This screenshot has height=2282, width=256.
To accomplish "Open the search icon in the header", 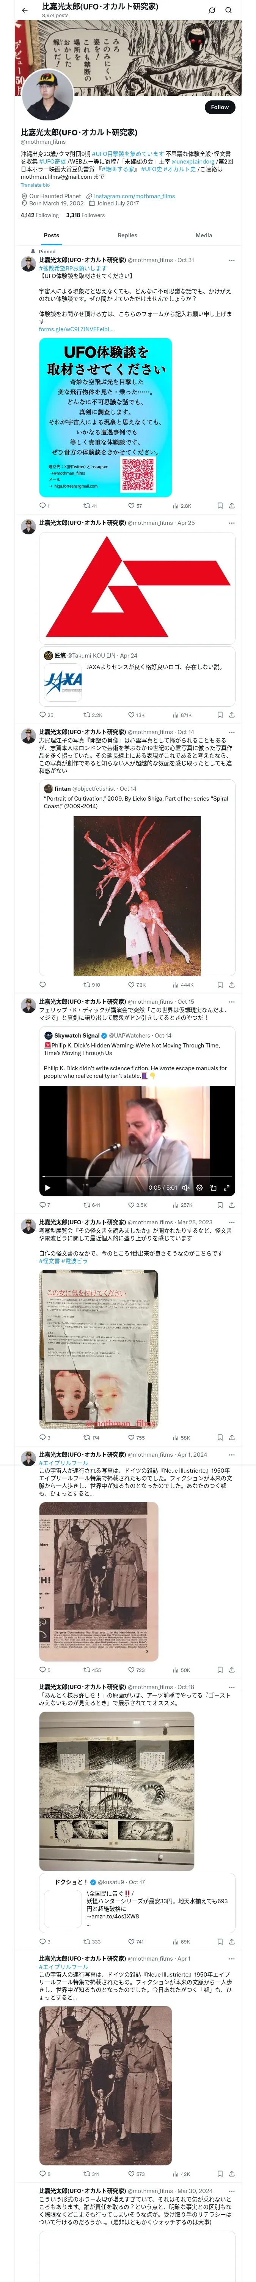I will coord(229,11).
